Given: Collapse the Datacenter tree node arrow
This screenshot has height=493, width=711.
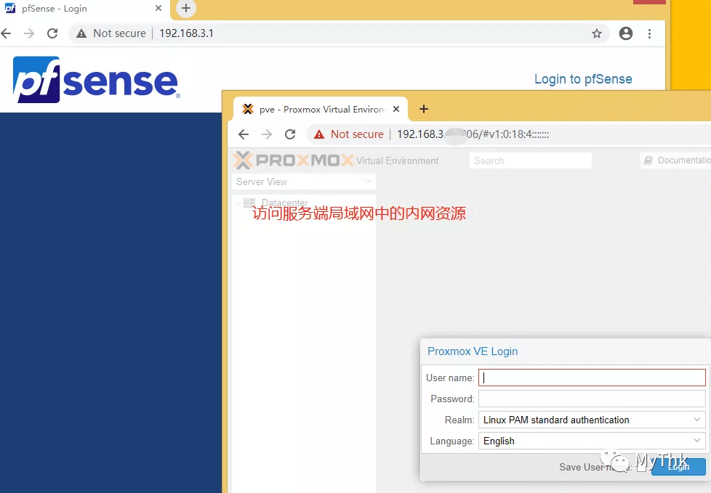Looking at the screenshot, I should click(x=238, y=203).
